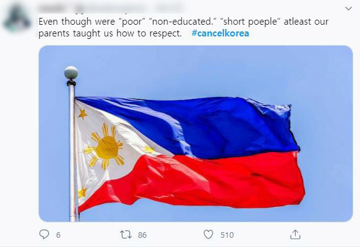This screenshot has height=247, width=360.
Task: Click the blurred display name of the author
Action: [53, 9]
